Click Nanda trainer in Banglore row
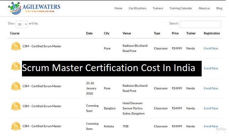Screen dimensions: 229x139 [190, 108]
